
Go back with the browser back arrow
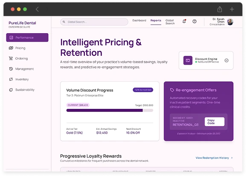tap(37, 9)
